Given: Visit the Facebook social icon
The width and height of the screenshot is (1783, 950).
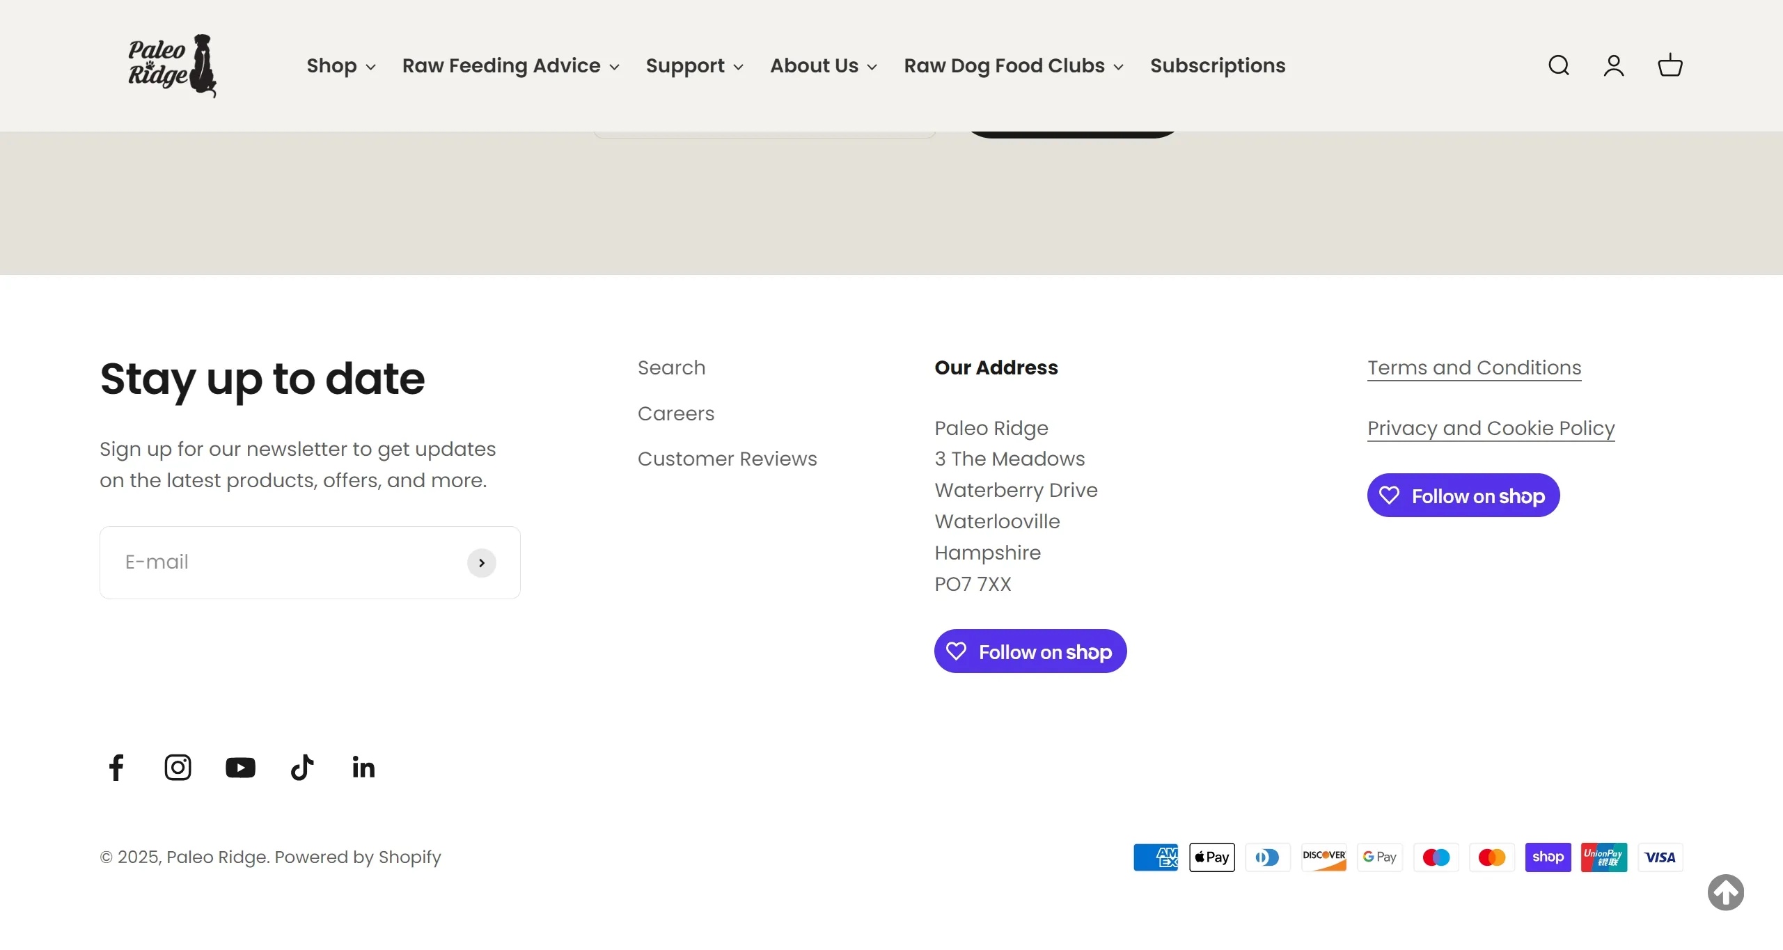Looking at the screenshot, I should point(116,768).
